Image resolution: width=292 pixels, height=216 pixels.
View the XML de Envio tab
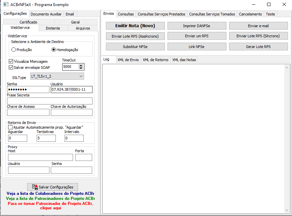[x=128, y=60]
